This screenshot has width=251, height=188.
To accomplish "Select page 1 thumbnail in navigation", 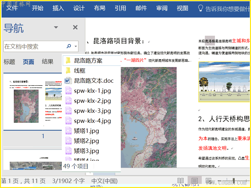I will tap(33, 102).
